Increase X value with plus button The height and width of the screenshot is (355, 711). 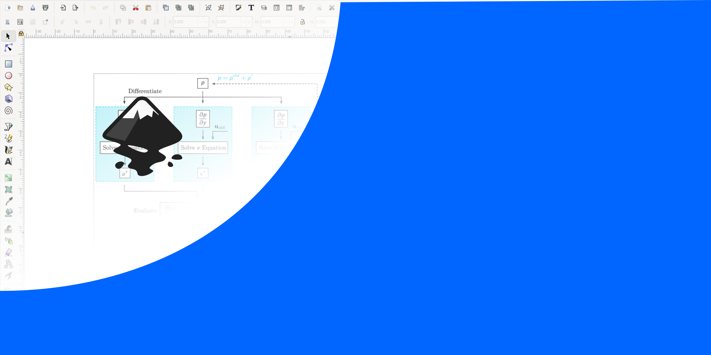(x=206, y=22)
